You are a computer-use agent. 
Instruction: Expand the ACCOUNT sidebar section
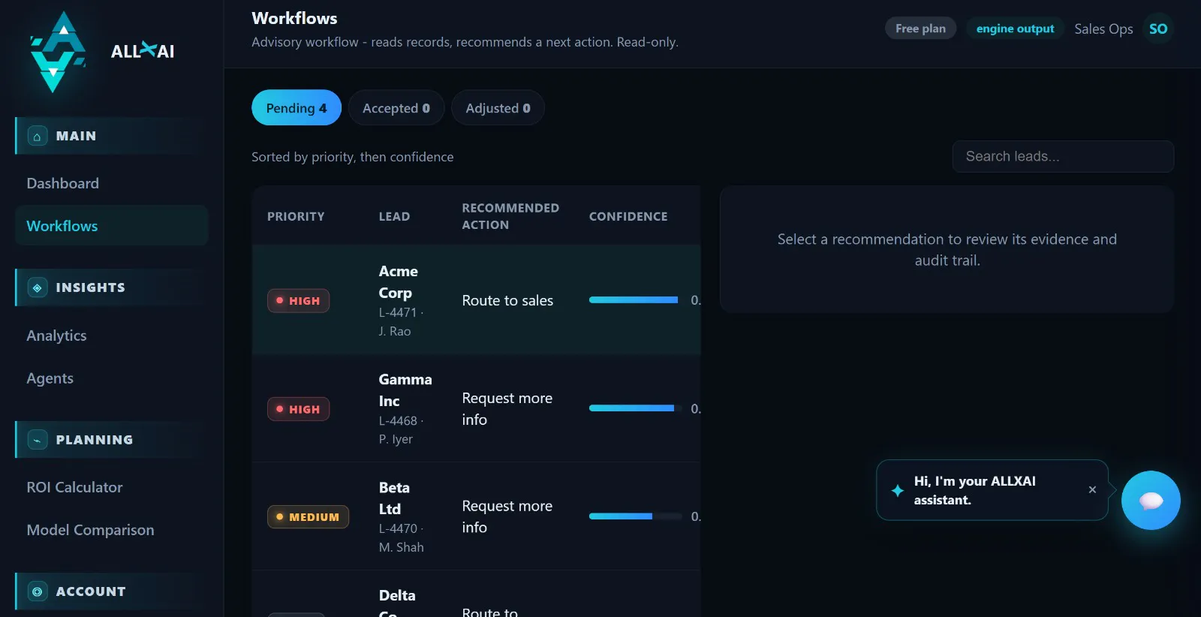tap(111, 591)
